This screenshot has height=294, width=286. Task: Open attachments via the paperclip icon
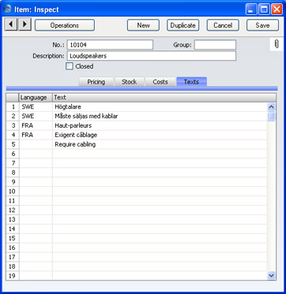click(277, 44)
